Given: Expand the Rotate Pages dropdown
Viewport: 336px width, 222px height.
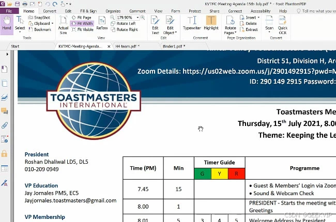Looking at the screenshot, I should point(236,33).
